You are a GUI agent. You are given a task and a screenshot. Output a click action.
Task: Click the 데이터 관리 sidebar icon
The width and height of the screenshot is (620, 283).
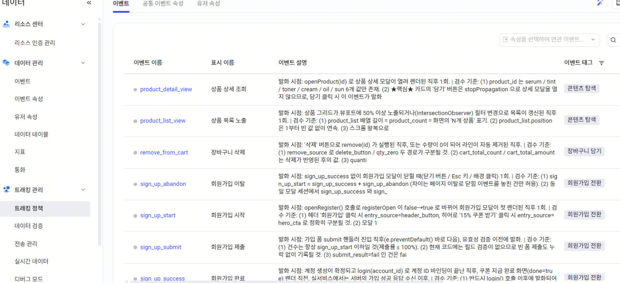pos(6,63)
